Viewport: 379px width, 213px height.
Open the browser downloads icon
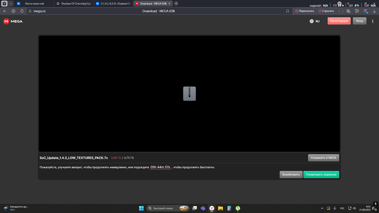pos(374,11)
